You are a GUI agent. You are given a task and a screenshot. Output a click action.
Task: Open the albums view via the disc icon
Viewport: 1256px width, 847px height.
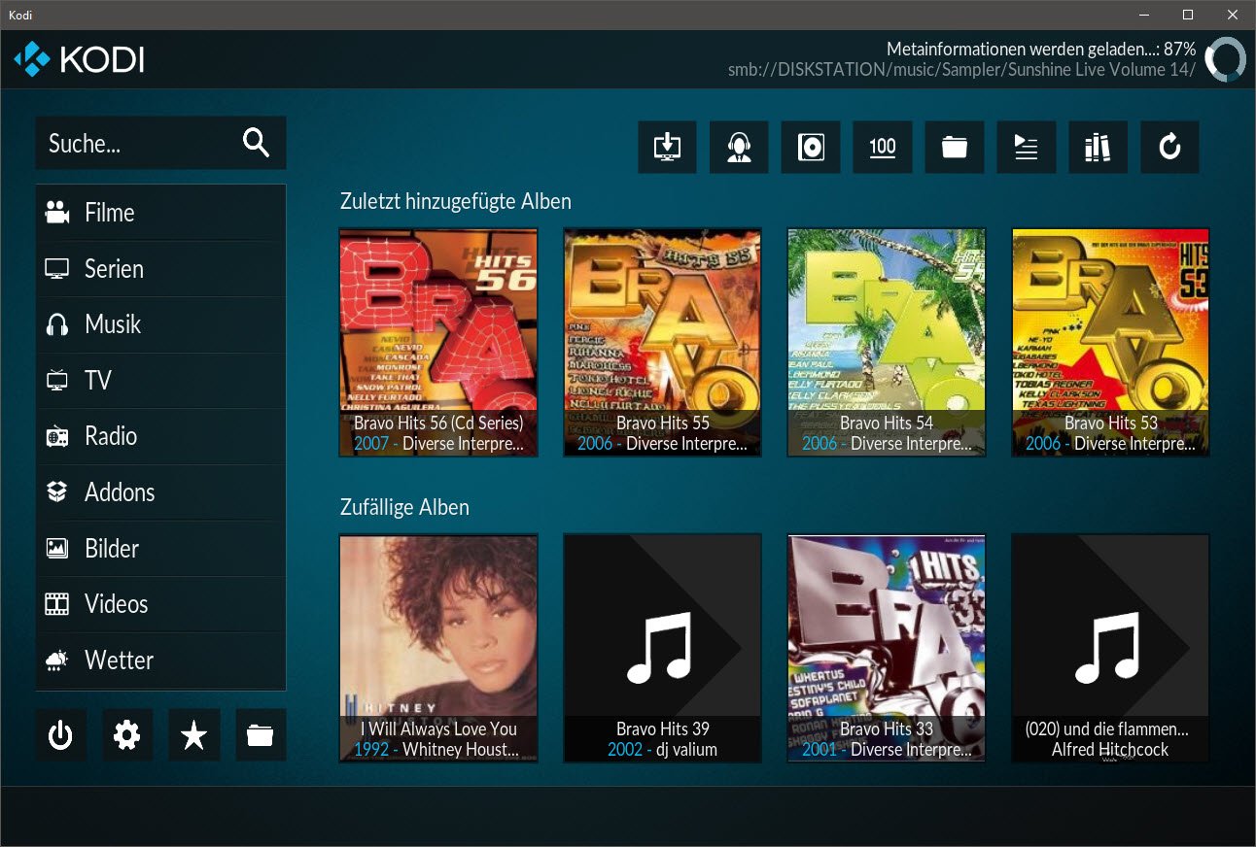pos(811,147)
